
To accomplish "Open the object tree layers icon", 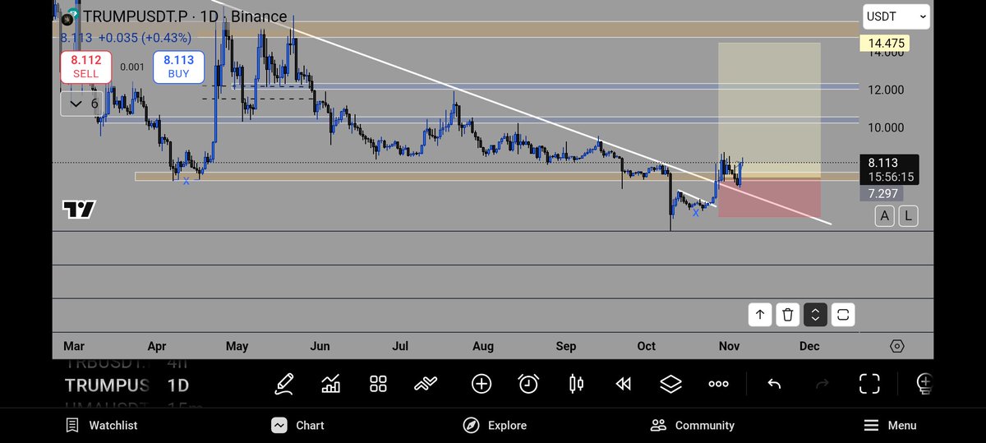I will (671, 383).
